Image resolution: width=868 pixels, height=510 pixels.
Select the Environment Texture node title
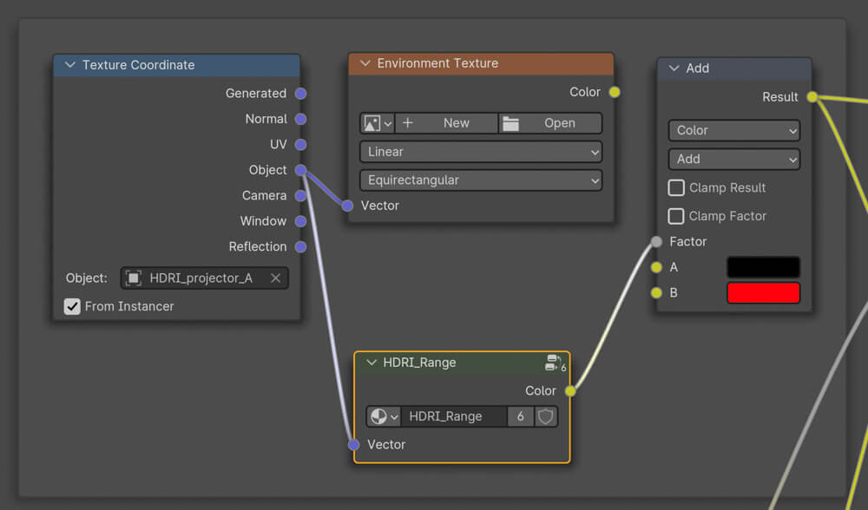(x=437, y=63)
